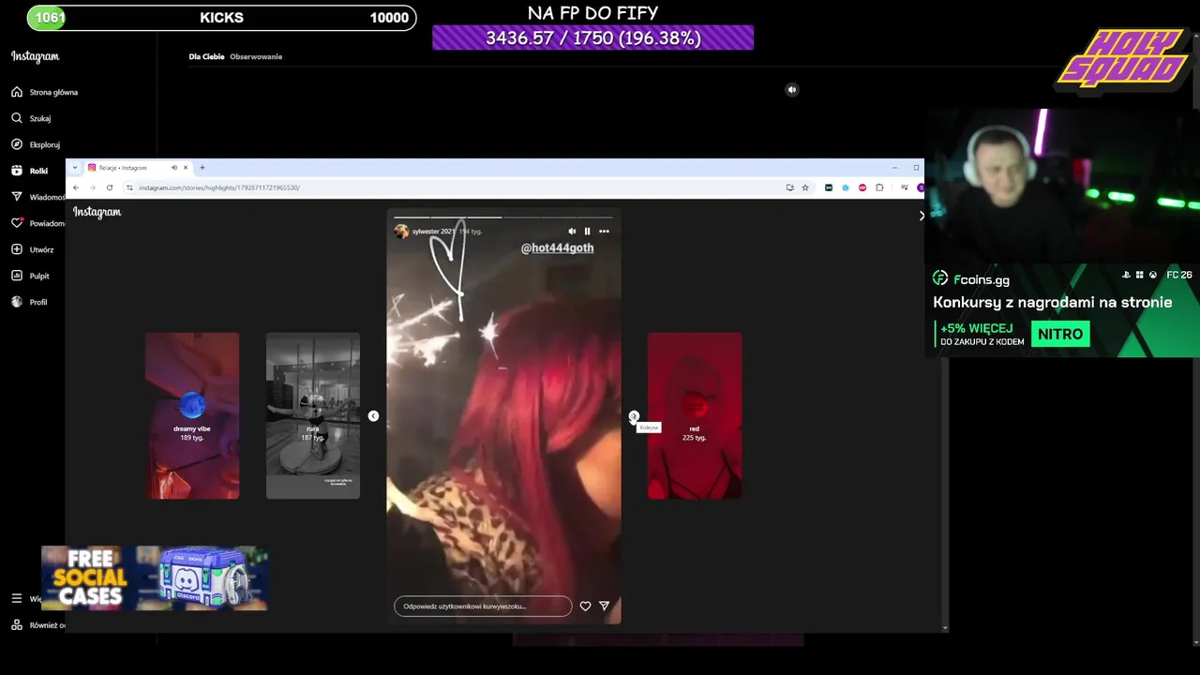Toggle the reel sound button in background window
The height and width of the screenshot is (675, 1200).
pyautogui.click(x=792, y=90)
